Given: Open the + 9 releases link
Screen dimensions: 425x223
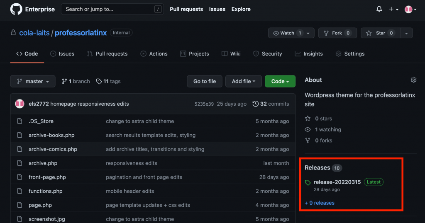Looking at the screenshot, I should tap(320, 203).
